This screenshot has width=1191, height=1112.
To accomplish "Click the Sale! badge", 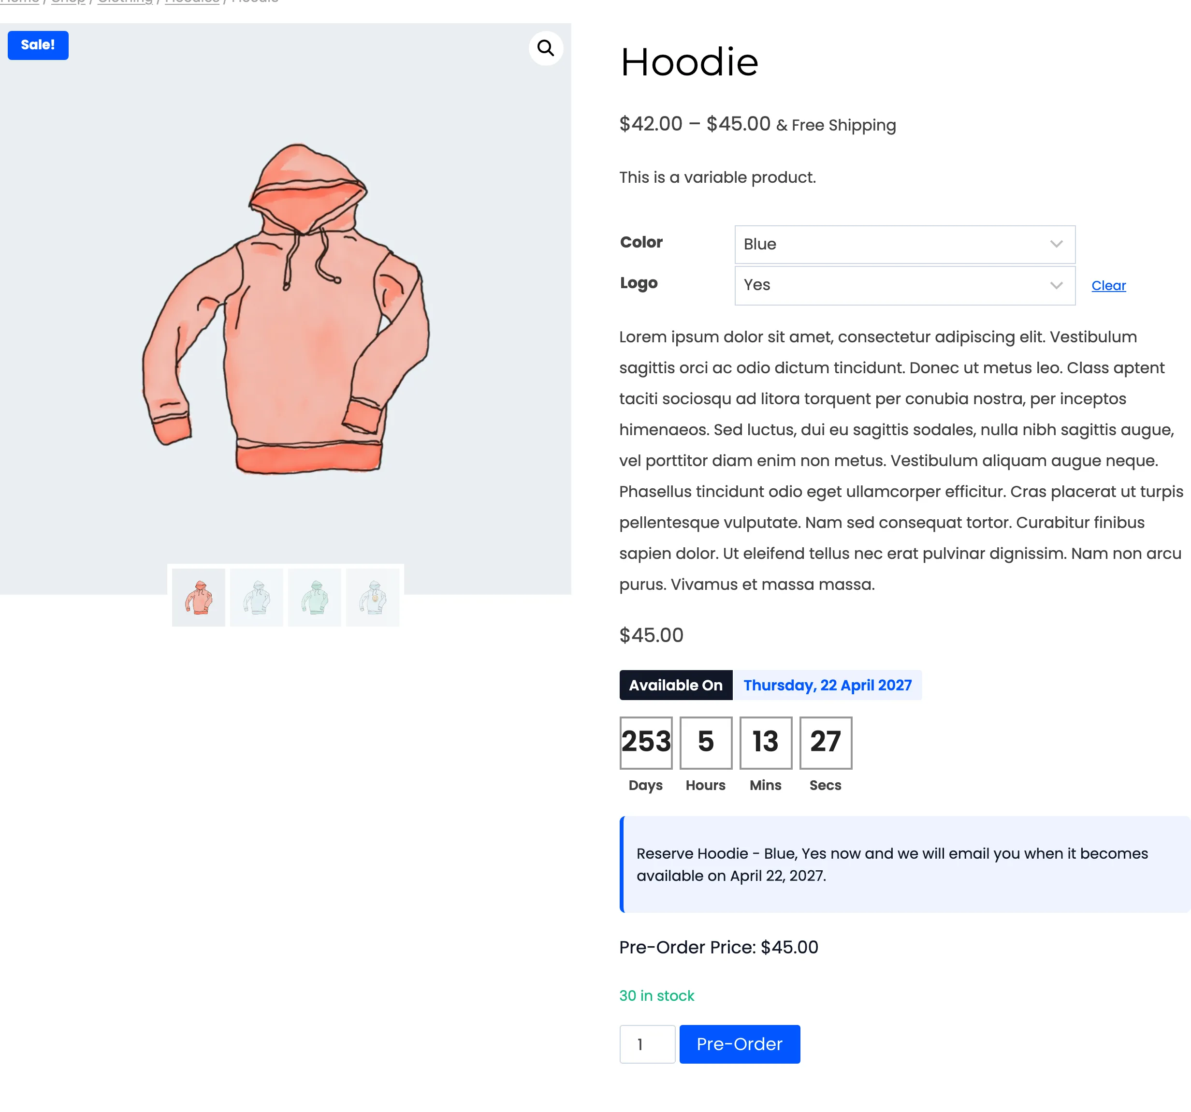I will pyautogui.click(x=38, y=45).
